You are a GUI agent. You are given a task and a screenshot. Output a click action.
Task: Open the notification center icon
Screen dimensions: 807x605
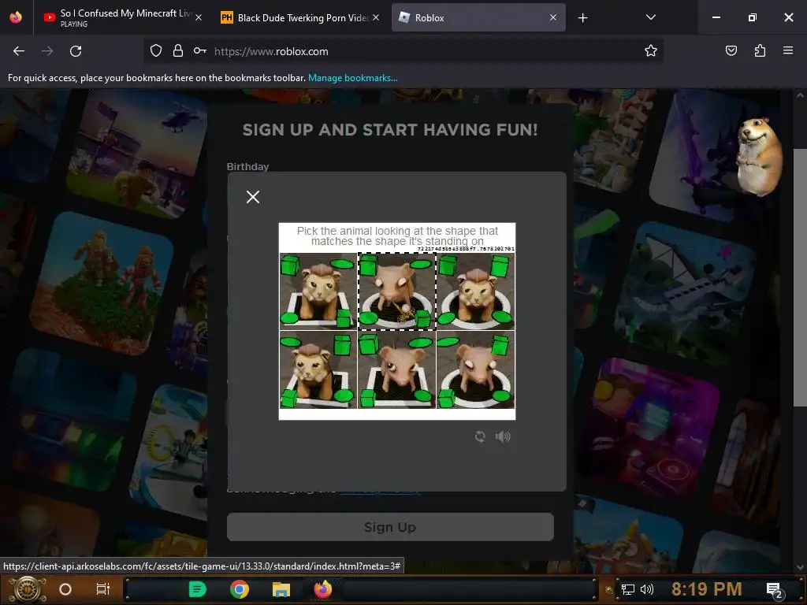pyautogui.click(x=775, y=591)
